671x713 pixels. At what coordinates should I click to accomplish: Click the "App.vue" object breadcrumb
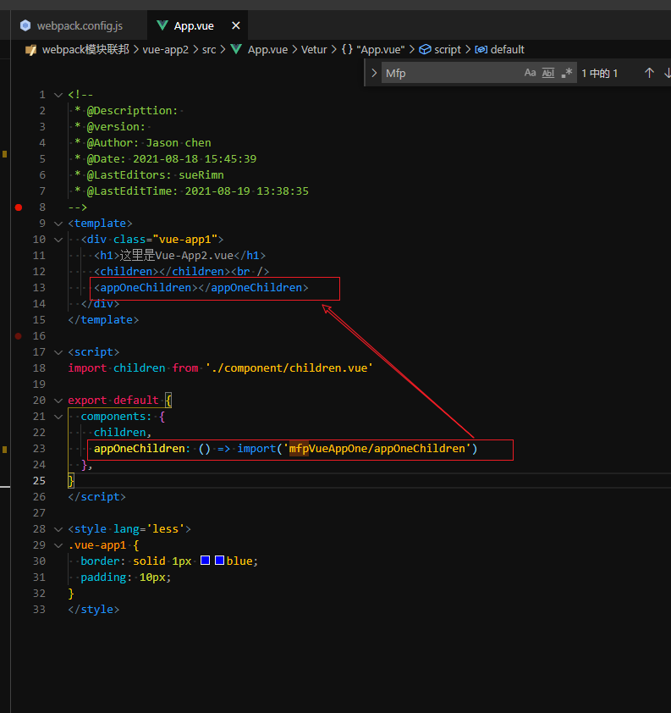point(381,50)
